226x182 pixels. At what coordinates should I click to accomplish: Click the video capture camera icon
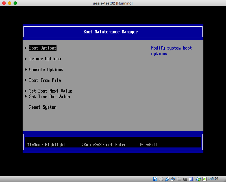[x=185, y=179]
